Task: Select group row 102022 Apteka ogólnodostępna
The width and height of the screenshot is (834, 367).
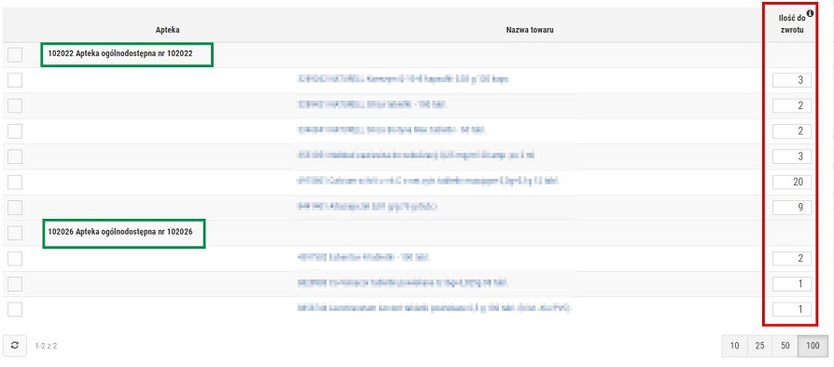Action: pyautogui.click(x=120, y=54)
